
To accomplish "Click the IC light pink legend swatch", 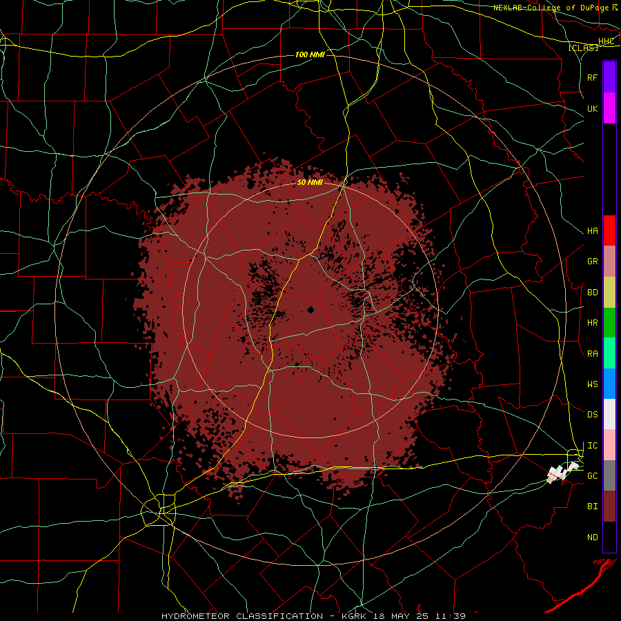I will coord(609,445).
